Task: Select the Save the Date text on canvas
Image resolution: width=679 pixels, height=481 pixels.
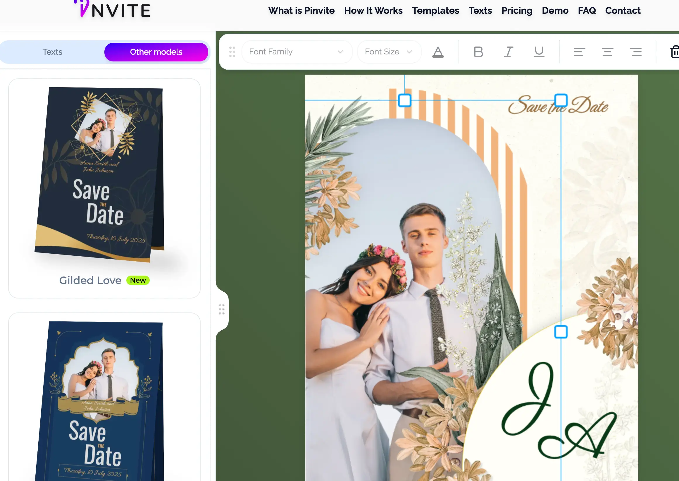Action: click(x=558, y=105)
